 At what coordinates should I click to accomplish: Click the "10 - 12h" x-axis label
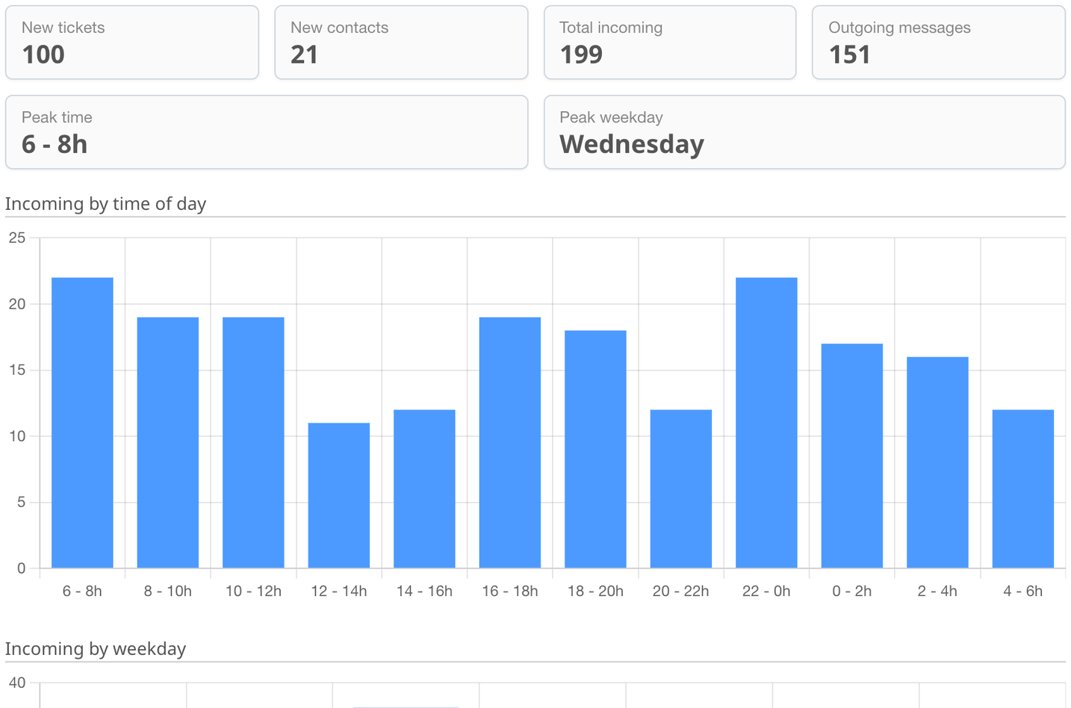point(253,591)
